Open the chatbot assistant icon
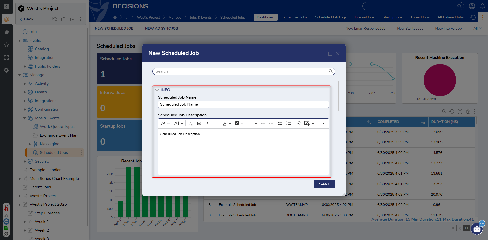The image size is (488, 240). tap(477, 229)
